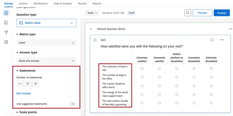Toggle Use suggested statements switch
This screenshot has width=233, height=116.
tap(72, 104)
